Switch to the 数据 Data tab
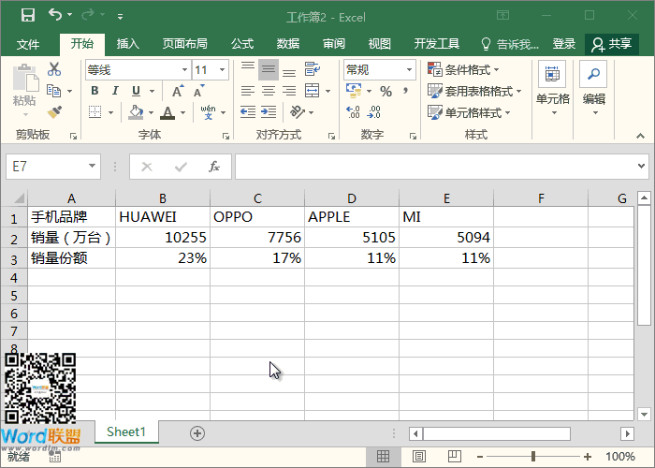This screenshot has height=468, width=655. (x=288, y=43)
